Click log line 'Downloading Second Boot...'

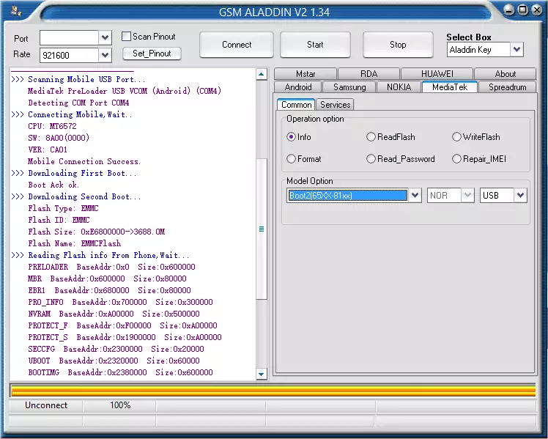(84, 196)
